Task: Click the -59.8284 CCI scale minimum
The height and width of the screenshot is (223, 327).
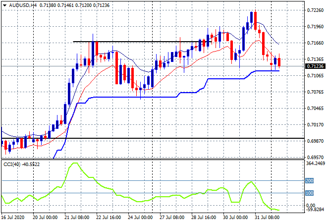Action: [315, 209]
